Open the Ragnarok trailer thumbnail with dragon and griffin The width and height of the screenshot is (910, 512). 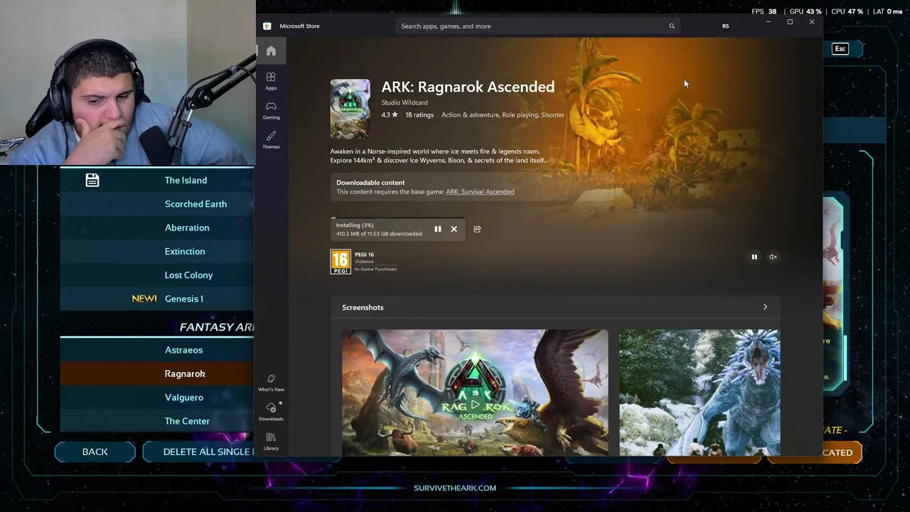pyautogui.click(x=475, y=392)
